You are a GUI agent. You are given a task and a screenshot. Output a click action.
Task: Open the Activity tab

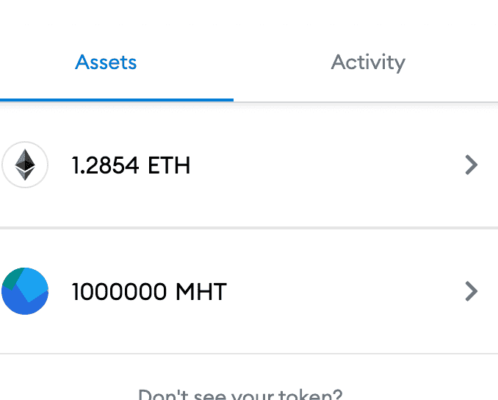368,62
